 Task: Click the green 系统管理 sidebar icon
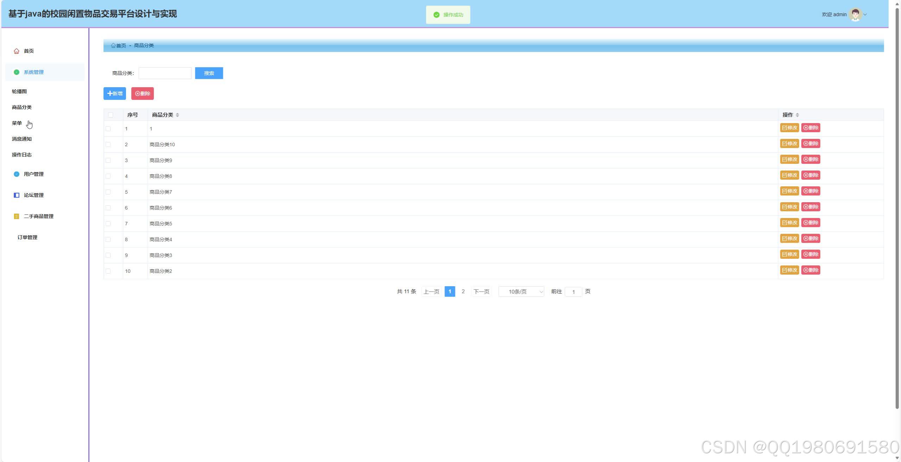point(17,72)
